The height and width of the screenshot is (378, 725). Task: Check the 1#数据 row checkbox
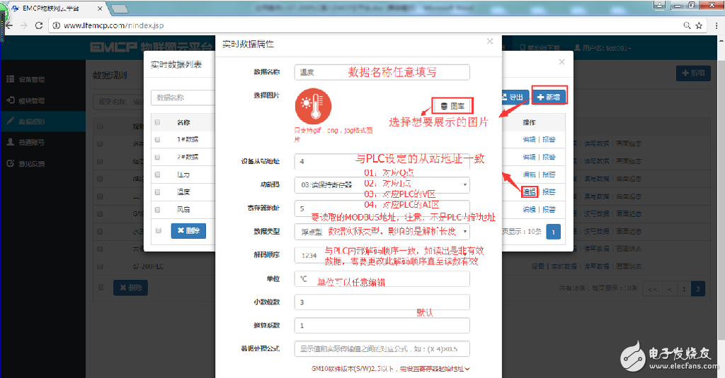(158, 139)
